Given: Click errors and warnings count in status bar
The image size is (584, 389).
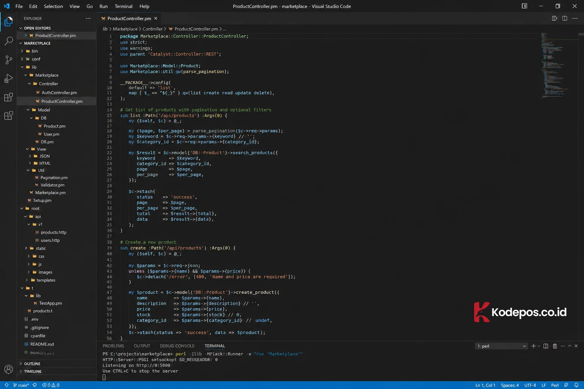Looking at the screenshot, I should [51, 385].
